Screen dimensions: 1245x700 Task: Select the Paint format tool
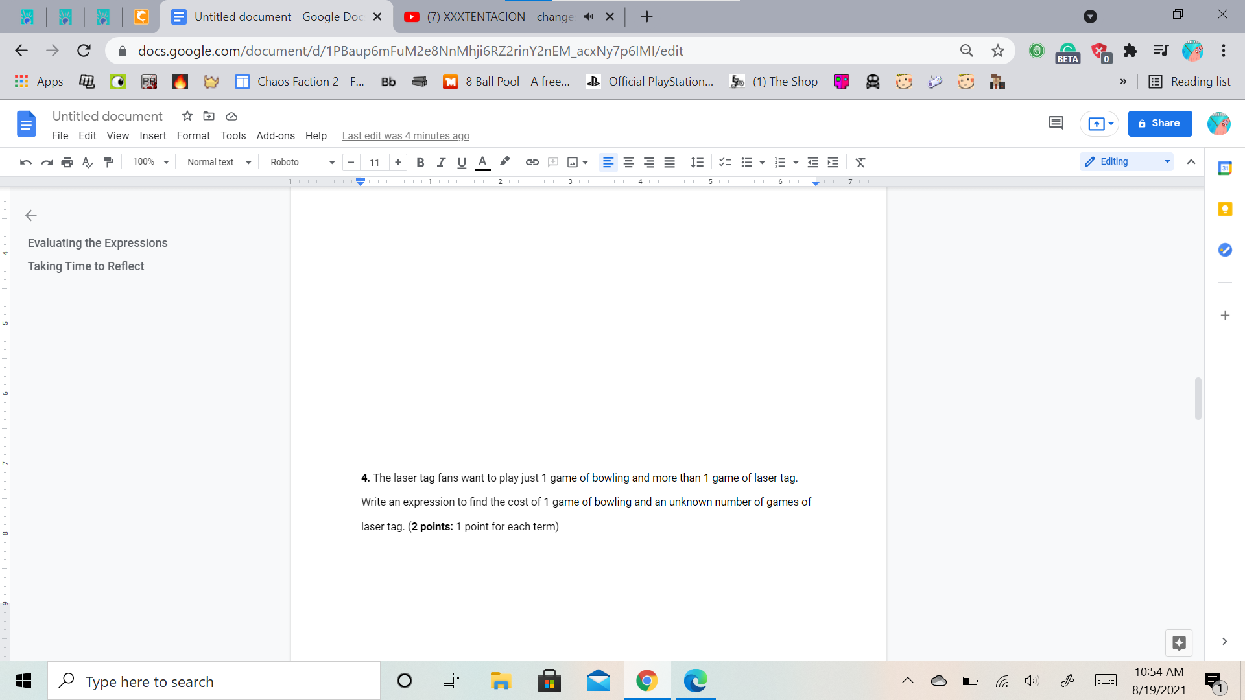[108, 162]
